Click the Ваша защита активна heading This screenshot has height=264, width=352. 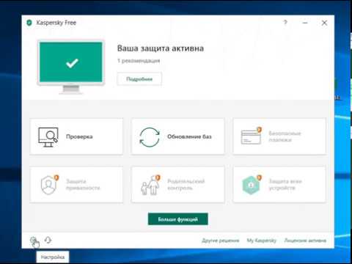coord(161,48)
